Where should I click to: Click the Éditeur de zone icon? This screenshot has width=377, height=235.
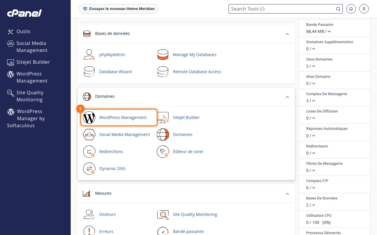163,152
